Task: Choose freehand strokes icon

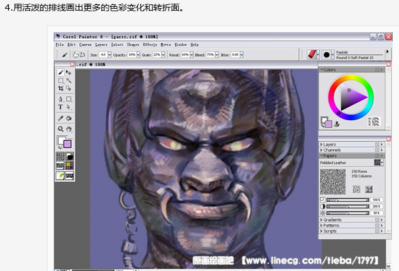Action: click(76, 54)
